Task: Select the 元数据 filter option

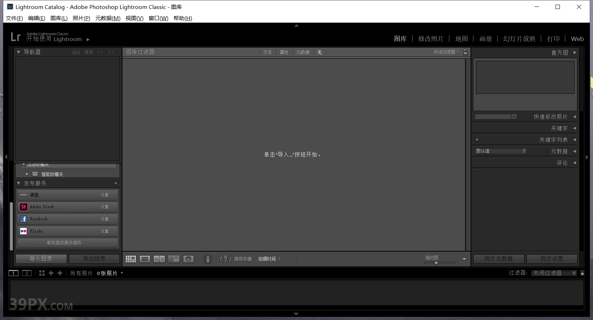Action: tap(303, 52)
